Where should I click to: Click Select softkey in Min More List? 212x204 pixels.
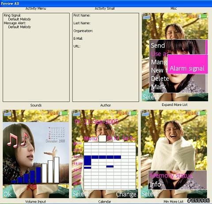tap(150, 194)
